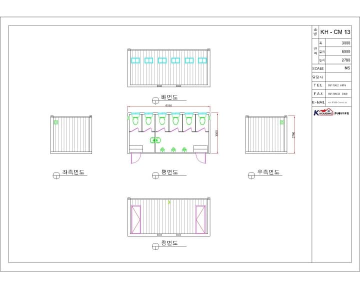Viewport: 360px width, 288px height.
Task: Select the length value 6000 in title block
Action: [346, 51]
